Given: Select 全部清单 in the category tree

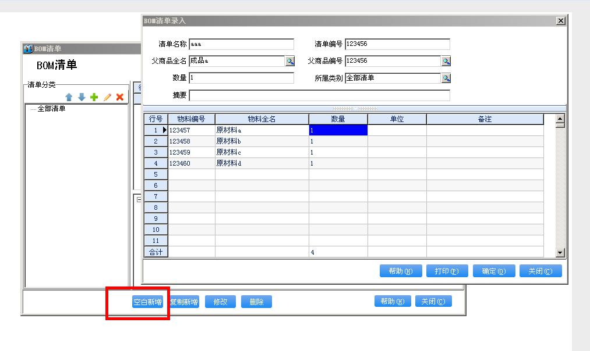Looking at the screenshot, I should pos(51,109).
